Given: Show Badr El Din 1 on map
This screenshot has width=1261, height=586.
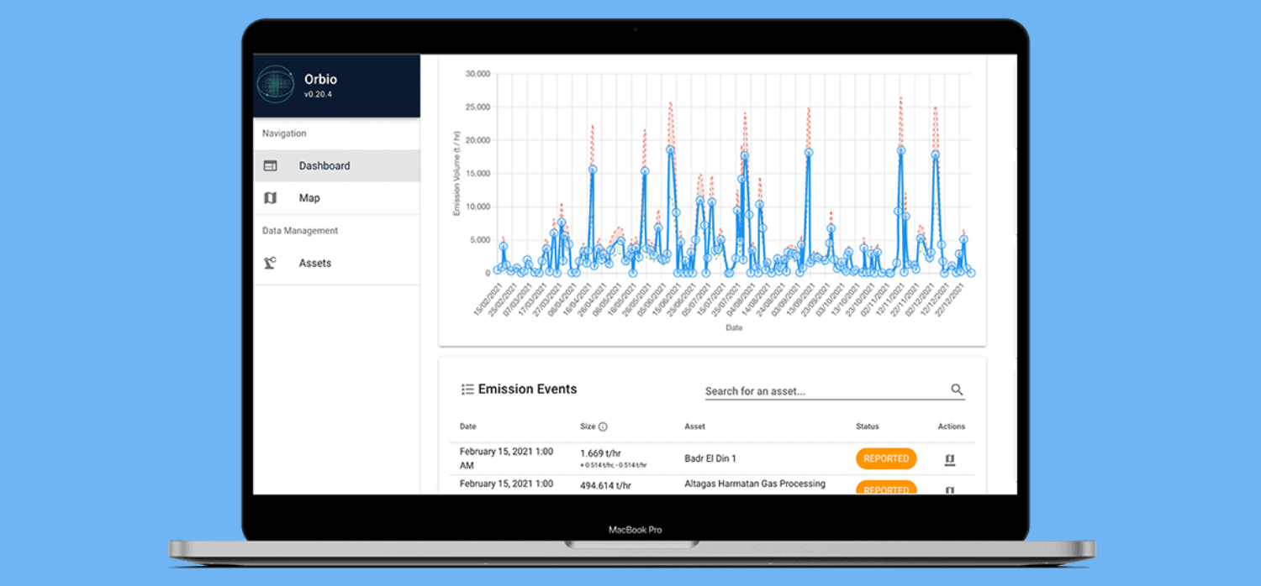Looking at the screenshot, I should pyautogui.click(x=950, y=459).
